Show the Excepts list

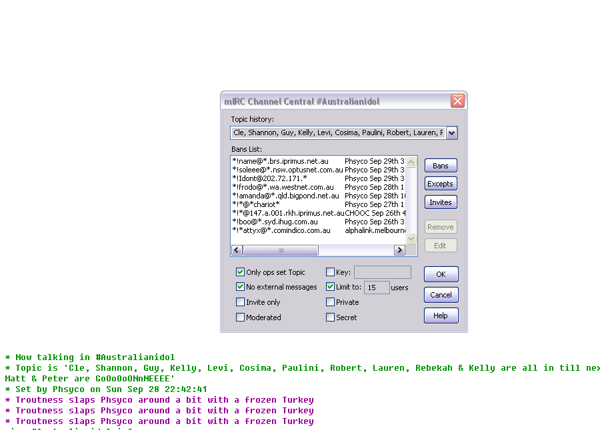pyautogui.click(x=441, y=184)
